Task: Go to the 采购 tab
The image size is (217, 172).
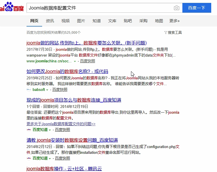Action: tap(143, 21)
